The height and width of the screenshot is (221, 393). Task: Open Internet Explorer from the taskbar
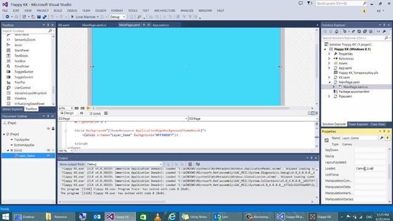click(x=172, y=217)
